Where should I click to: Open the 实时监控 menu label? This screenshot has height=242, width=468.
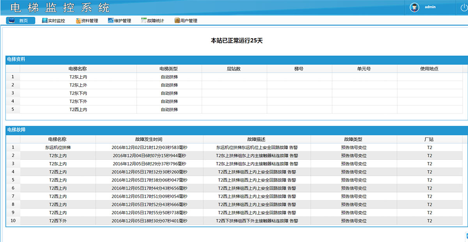(57, 21)
